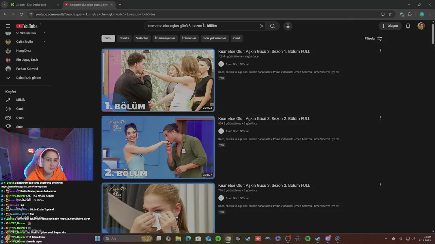
Task: Open 3. Sezon 3. Bölüm FULL title
Action: coord(264,185)
